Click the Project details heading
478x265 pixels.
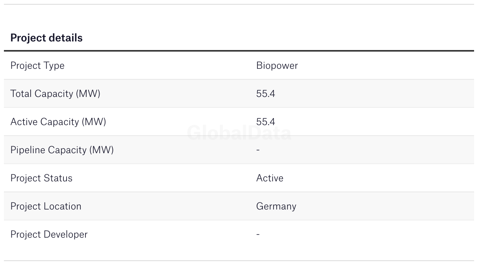click(46, 38)
